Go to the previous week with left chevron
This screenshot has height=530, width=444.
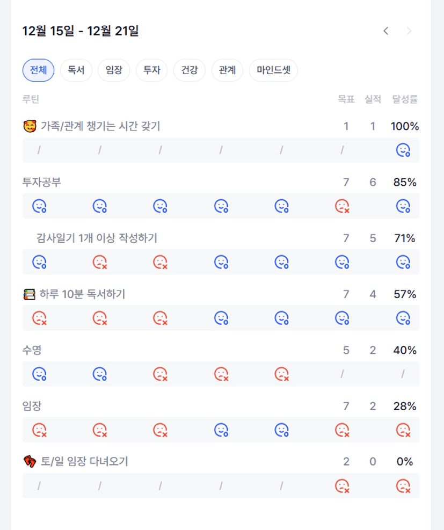click(x=385, y=31)
